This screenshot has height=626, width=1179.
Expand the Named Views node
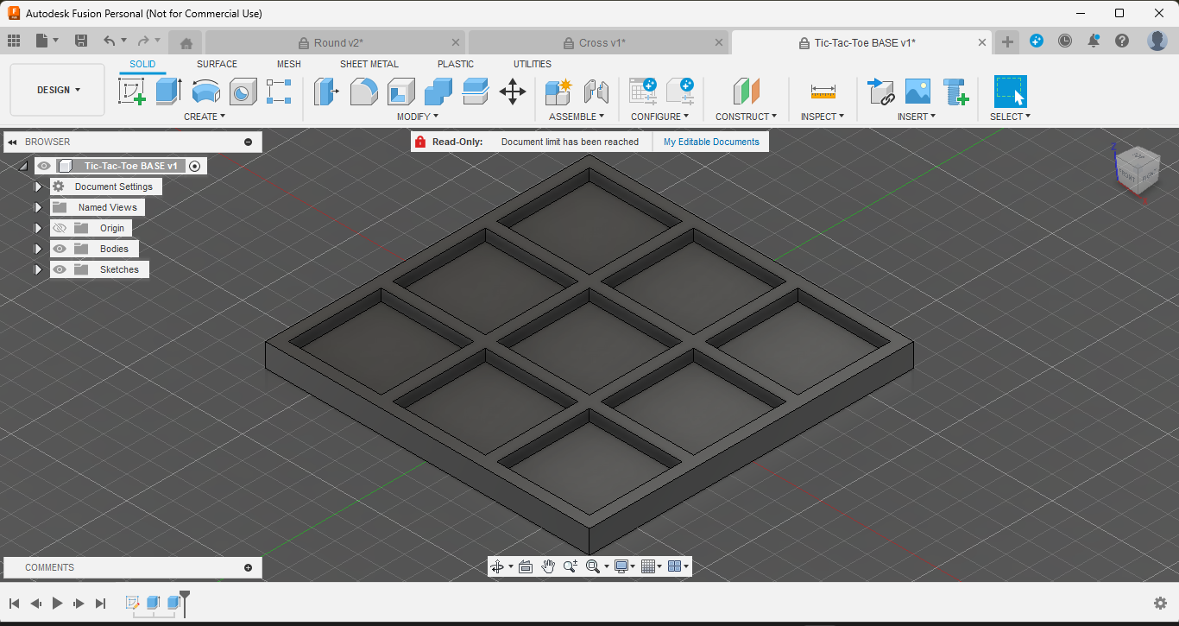38,207
